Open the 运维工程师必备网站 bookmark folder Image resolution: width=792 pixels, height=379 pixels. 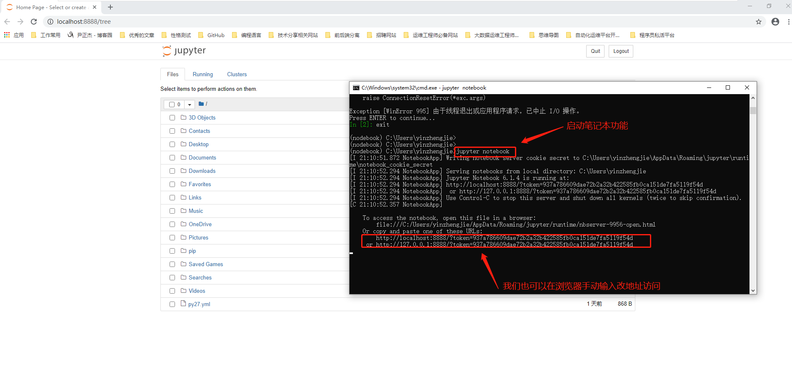[431, 35]
